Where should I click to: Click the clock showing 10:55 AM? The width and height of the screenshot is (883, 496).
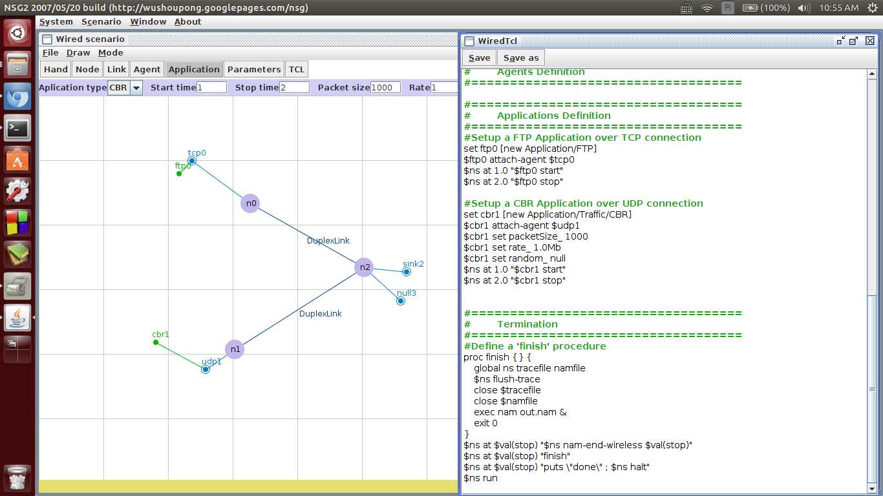coord(838,8)
